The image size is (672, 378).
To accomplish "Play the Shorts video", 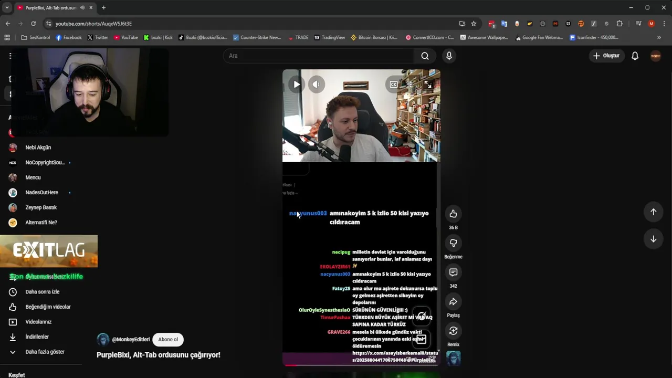I will point(297,85).
